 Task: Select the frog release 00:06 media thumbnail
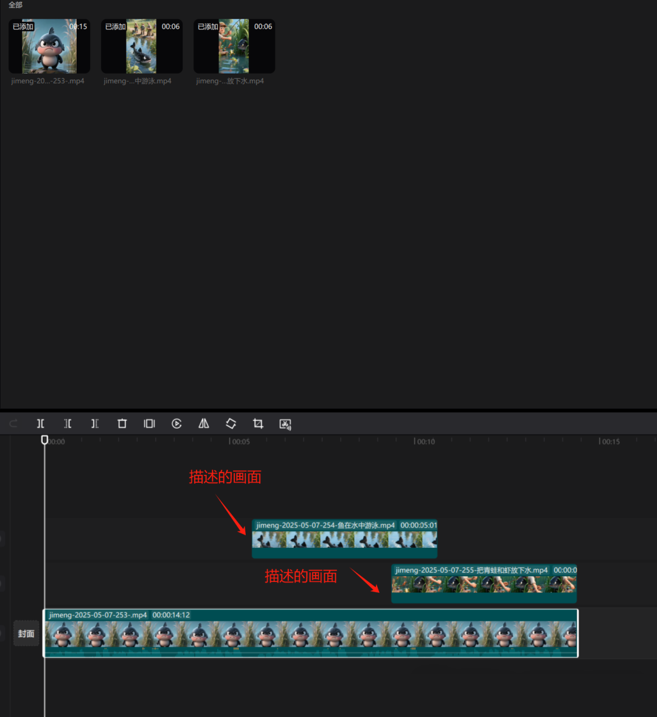(x=234, y=46)
